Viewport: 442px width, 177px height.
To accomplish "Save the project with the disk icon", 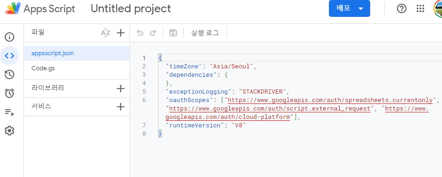I will [173, 33].
